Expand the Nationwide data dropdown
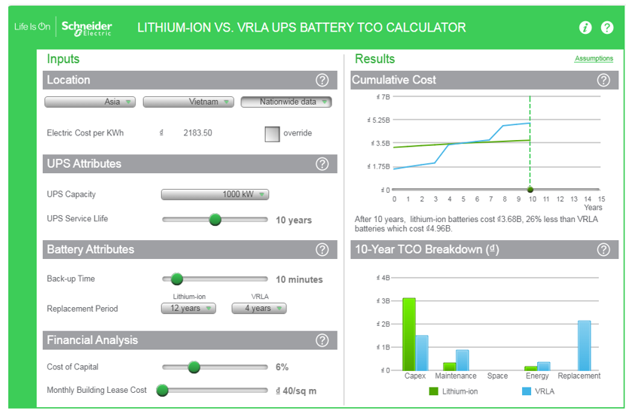635x420 pixels. [285, 102]
